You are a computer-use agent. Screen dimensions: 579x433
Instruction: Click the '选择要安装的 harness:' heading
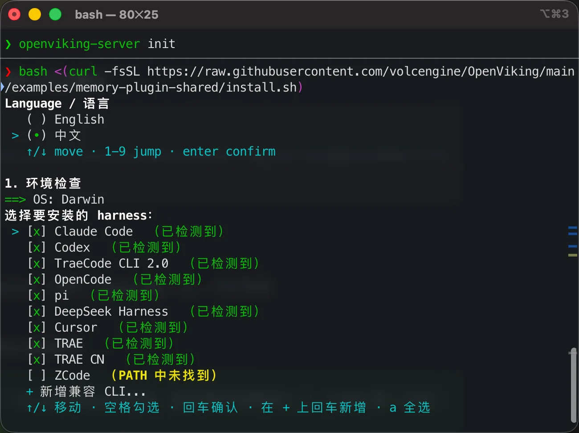point(78,216)
